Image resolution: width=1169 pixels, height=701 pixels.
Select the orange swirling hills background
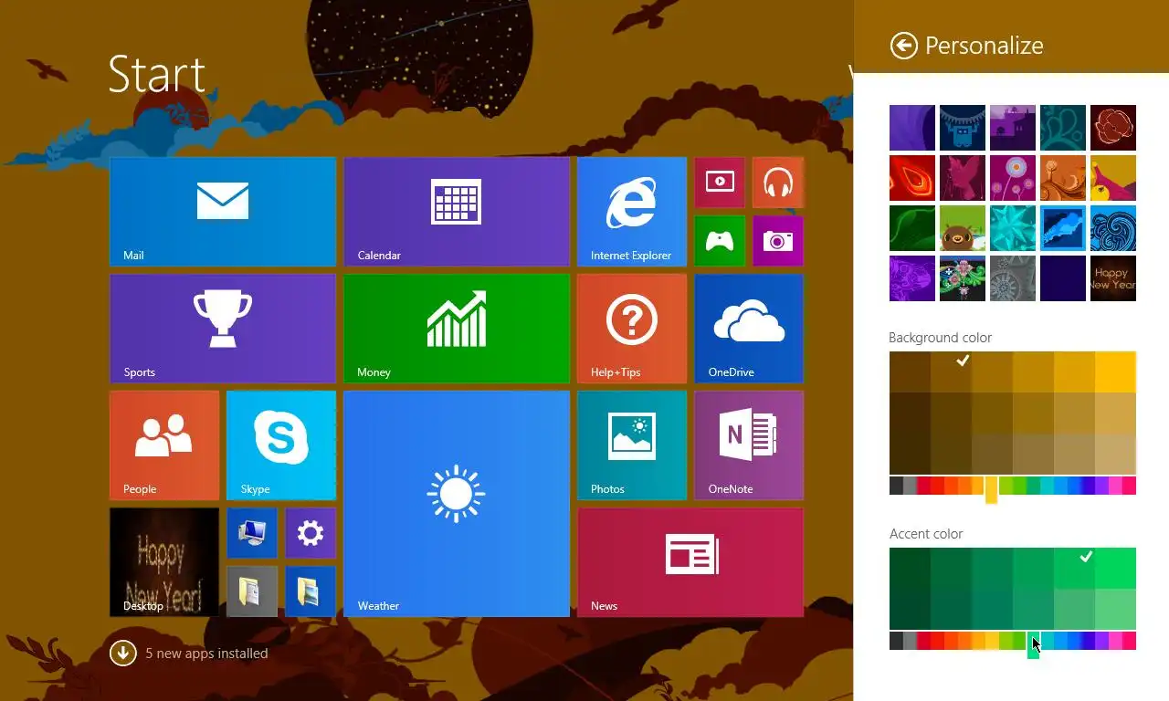pyautogui.click(x=1063, y=178)
